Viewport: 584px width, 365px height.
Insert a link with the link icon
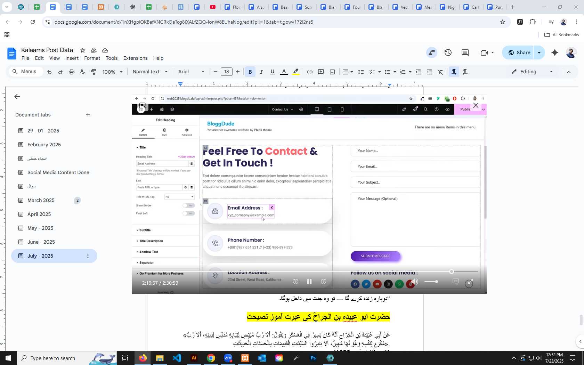point(310,72)
